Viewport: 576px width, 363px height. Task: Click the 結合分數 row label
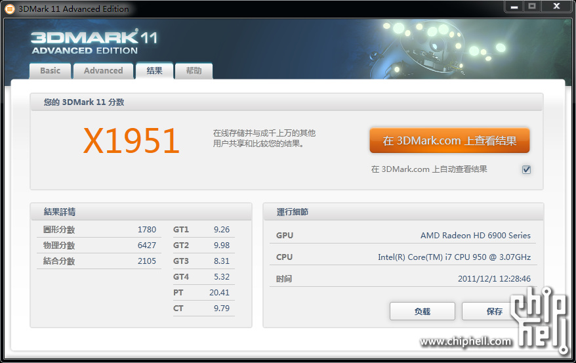(59, 261)
